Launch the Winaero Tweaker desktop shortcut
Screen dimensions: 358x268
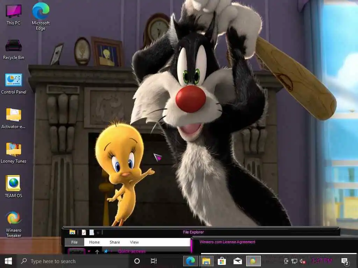coord(14,224)
